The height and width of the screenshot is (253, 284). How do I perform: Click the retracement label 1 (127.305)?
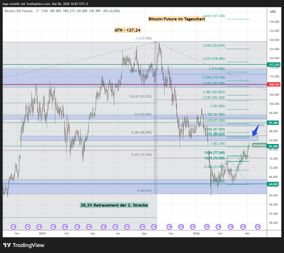144,38
